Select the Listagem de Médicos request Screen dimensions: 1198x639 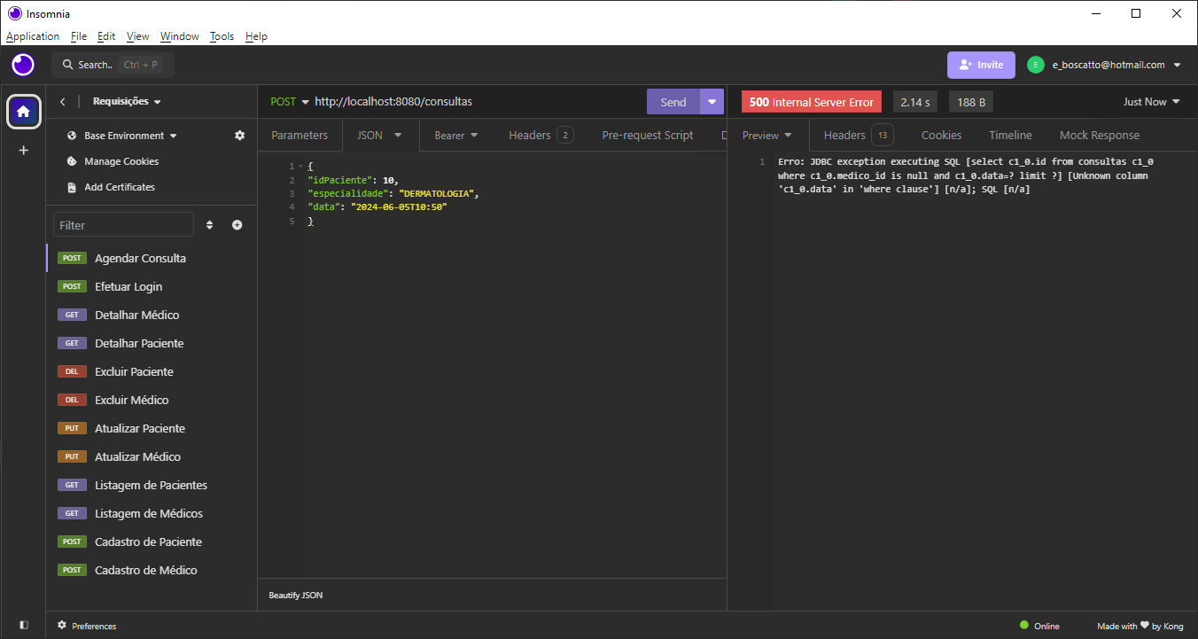pyautogui.click(x=152, y=514)
